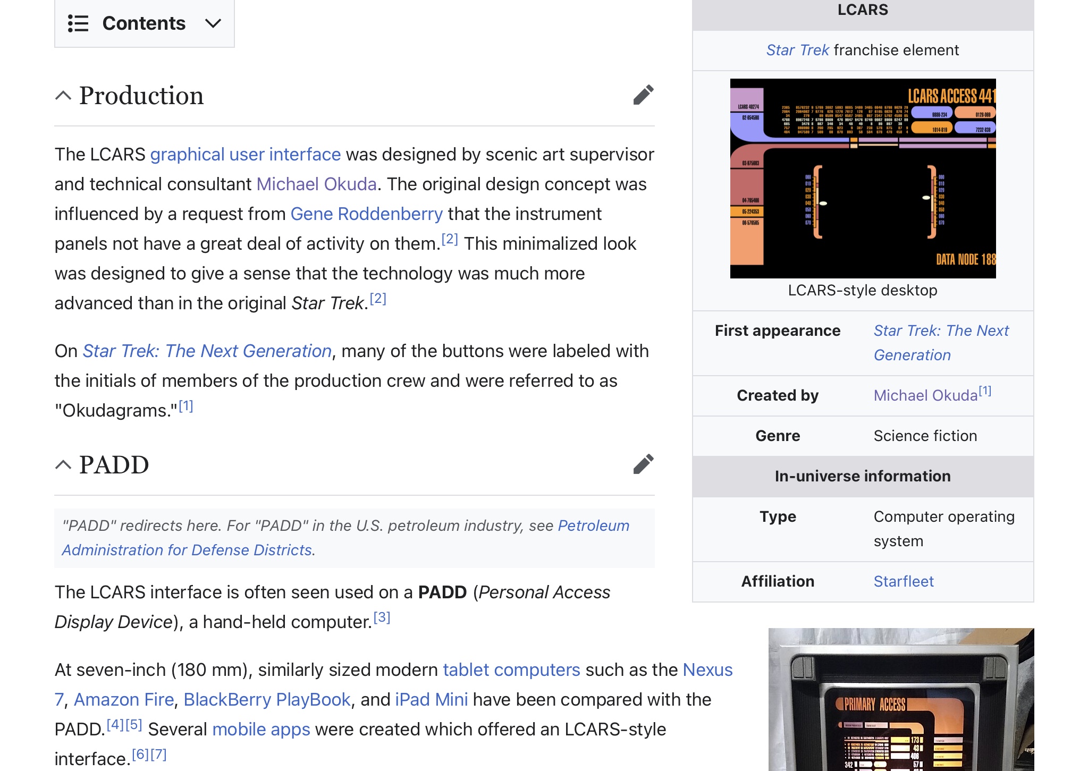Click the 'First appearance' infobox label
Screen dimensions: 1088x771
pos(778,331)
